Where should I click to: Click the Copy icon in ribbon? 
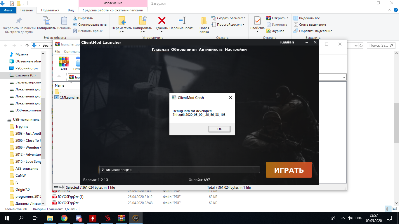coord(46,21)
